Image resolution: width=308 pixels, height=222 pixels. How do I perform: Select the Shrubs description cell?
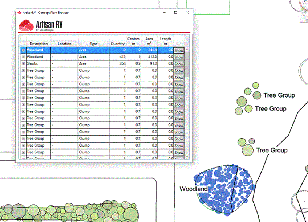38,64
